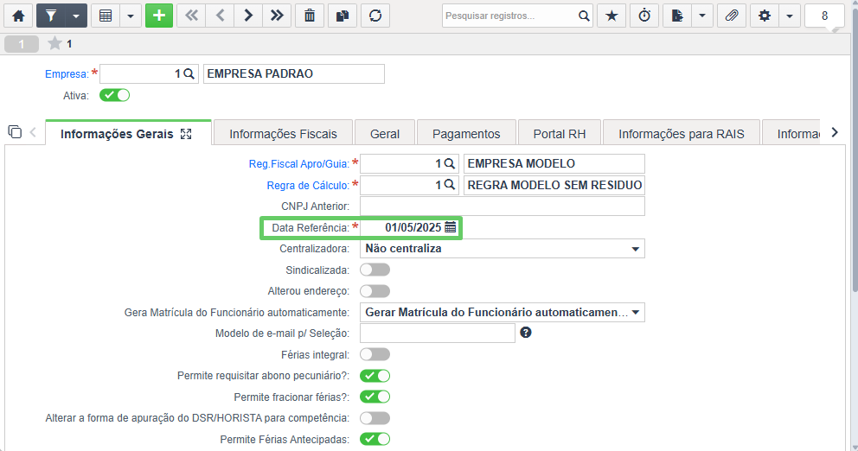Expand settings gear dropdown arrow
Viewport: 858px width, 451px height.
click(789, 16)
